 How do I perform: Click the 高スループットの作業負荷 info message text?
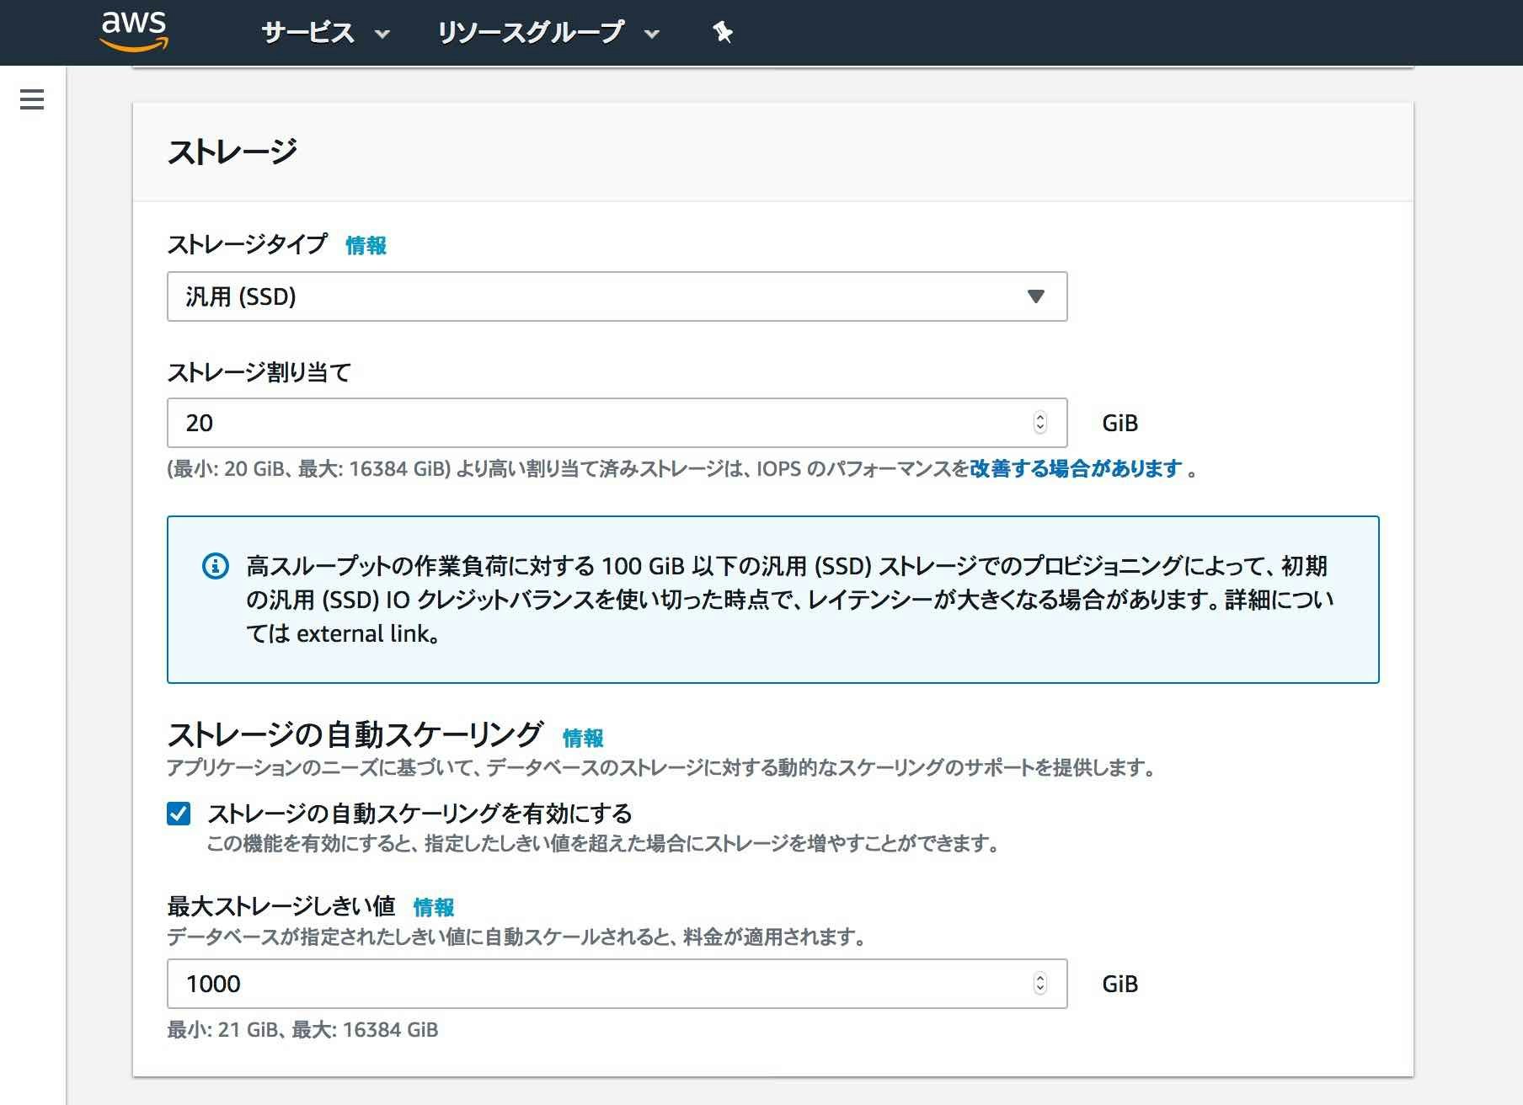click(x=790, y=600)
